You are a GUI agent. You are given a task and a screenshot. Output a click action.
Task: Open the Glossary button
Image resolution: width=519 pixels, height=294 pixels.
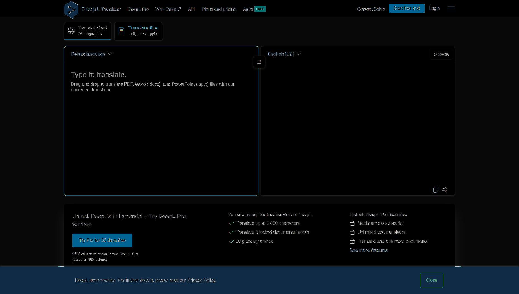pyautogui.click(x=441, y=54)
